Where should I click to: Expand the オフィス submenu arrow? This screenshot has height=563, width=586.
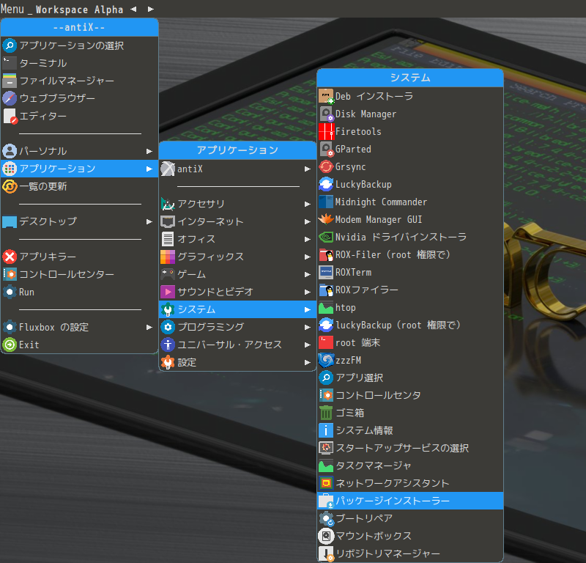coord(307,239)
